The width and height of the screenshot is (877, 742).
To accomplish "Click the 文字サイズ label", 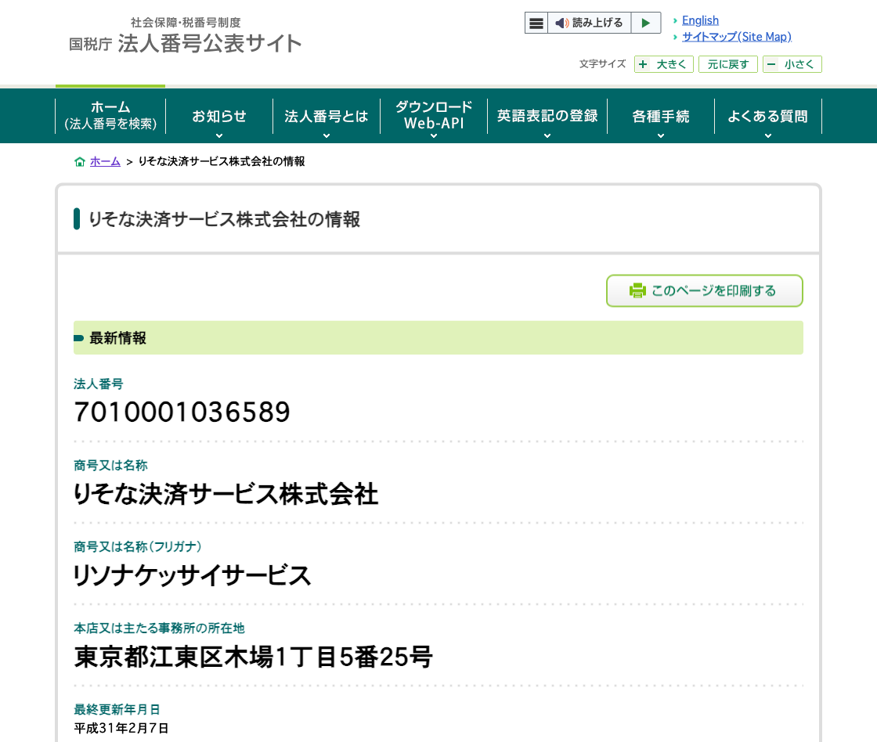I will (x=602, y=63).
